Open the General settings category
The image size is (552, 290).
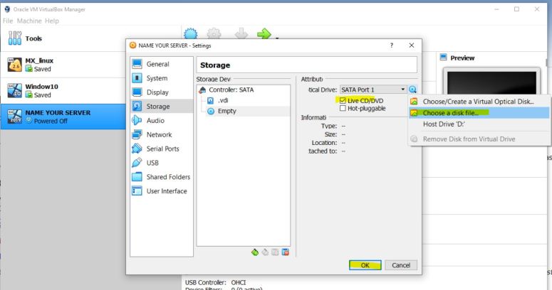click(157, 65)
